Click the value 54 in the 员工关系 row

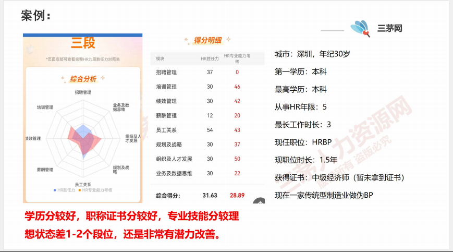coord(210,130)
